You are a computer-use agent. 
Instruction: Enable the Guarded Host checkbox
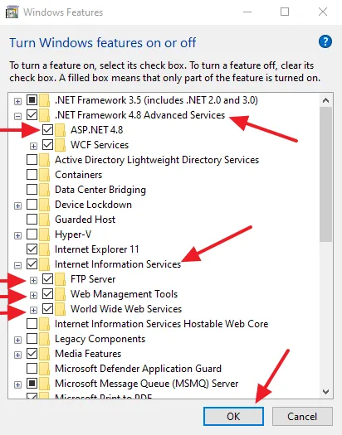pos(32,220)
